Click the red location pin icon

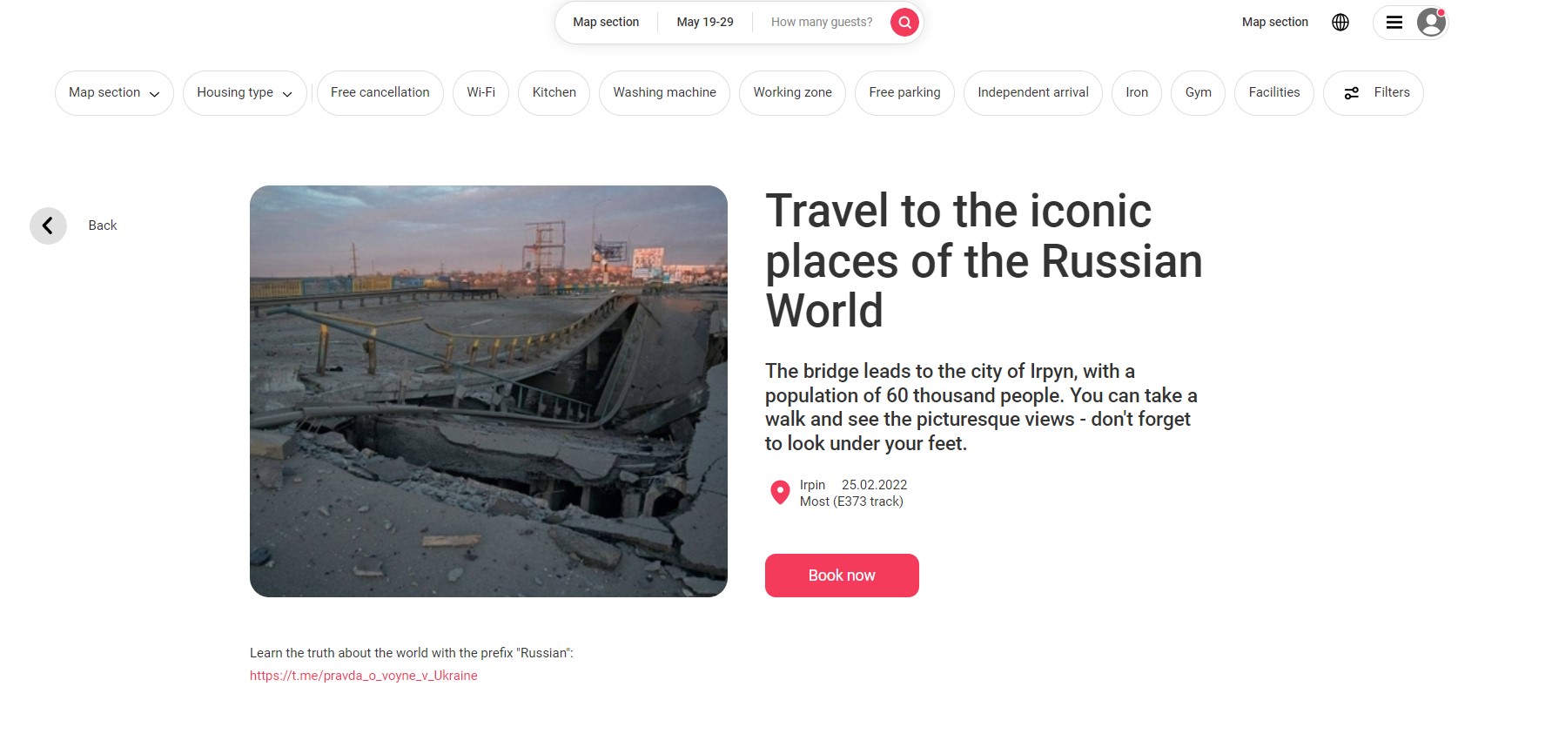780,493
